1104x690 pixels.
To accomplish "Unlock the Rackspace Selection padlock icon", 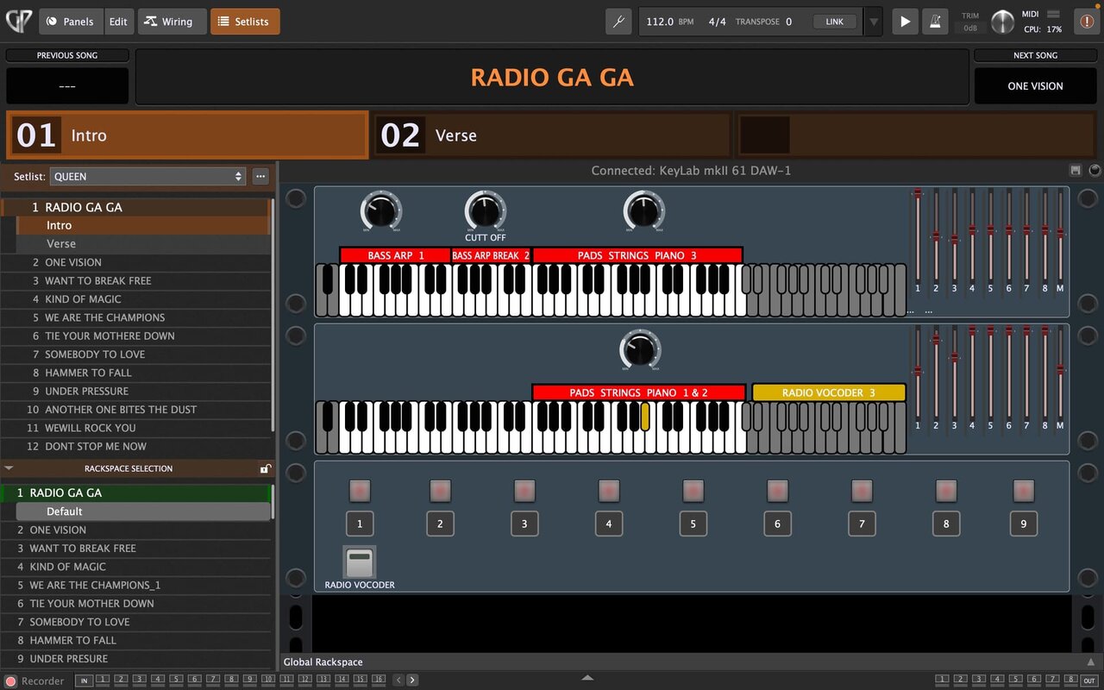I will click(266, 468).
